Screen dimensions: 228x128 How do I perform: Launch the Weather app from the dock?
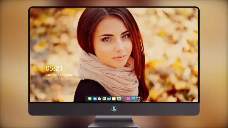(95, 99)
